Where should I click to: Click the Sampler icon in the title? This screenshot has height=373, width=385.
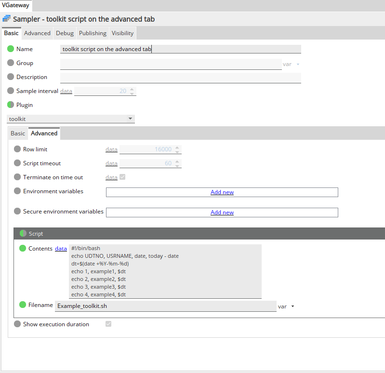pyautogui.click(x=7, y=19)
